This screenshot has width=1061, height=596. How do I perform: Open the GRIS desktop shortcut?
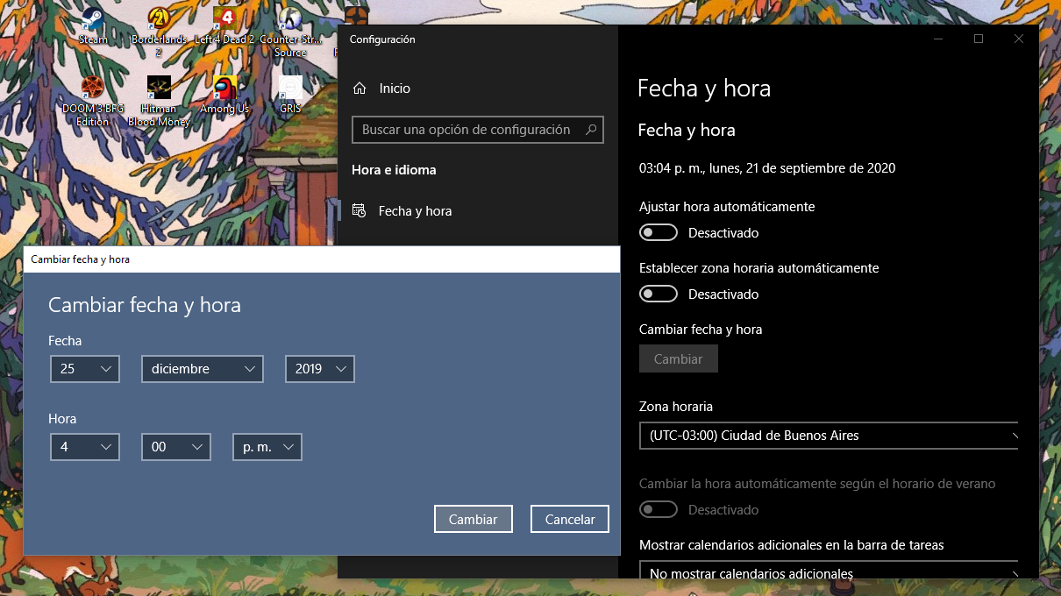(x=290, y=95)
